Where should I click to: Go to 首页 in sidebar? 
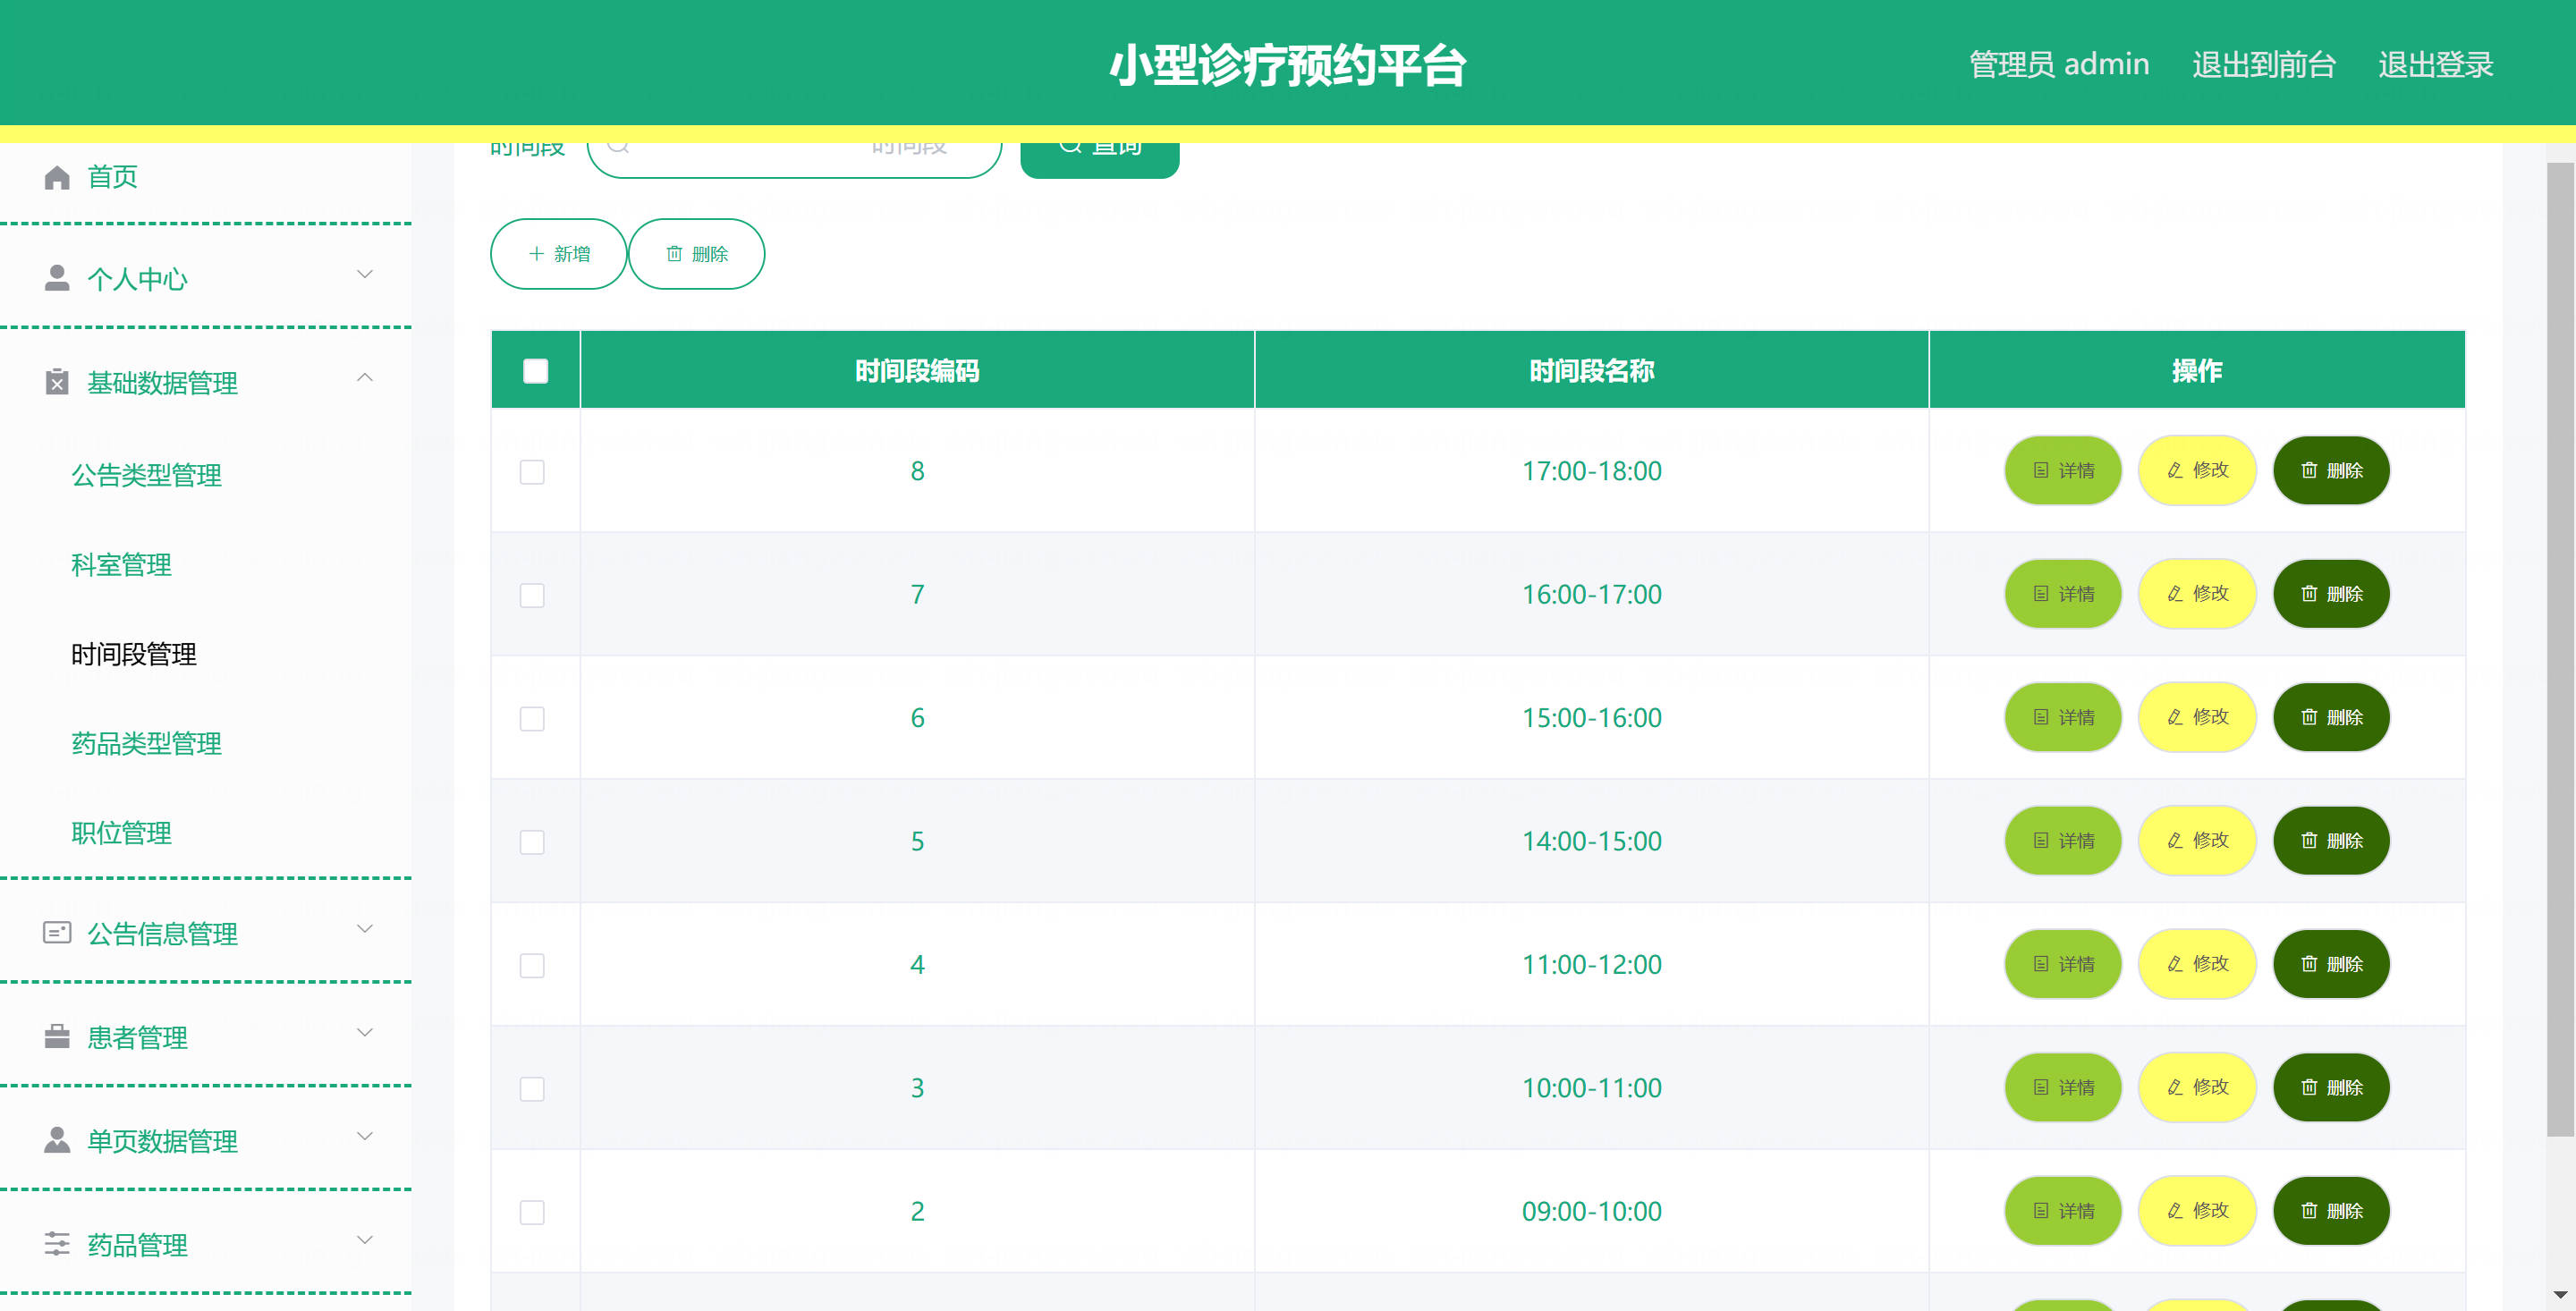click(x=112, y=177)
